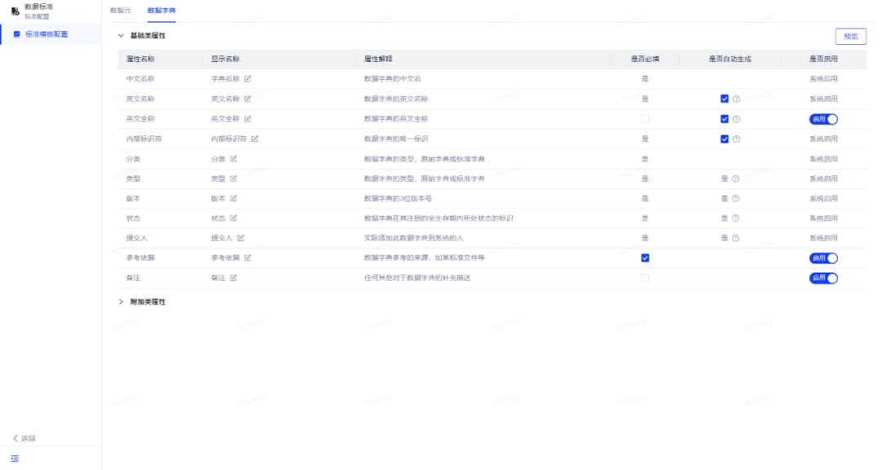Uncheck the auto-generate checkbox for 英文名称
The image size is (882, 470).
(x=724, y=99)
